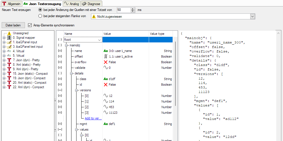This screenshot has height=141, width=283.
Task: Click the ibaQPanel input module icon
Action: pyautogui.click(x=9, y=42)
